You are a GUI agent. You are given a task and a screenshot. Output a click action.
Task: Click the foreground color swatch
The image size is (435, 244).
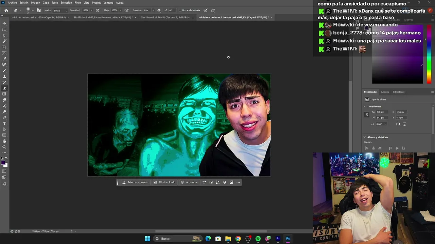[x=3, y=163]
